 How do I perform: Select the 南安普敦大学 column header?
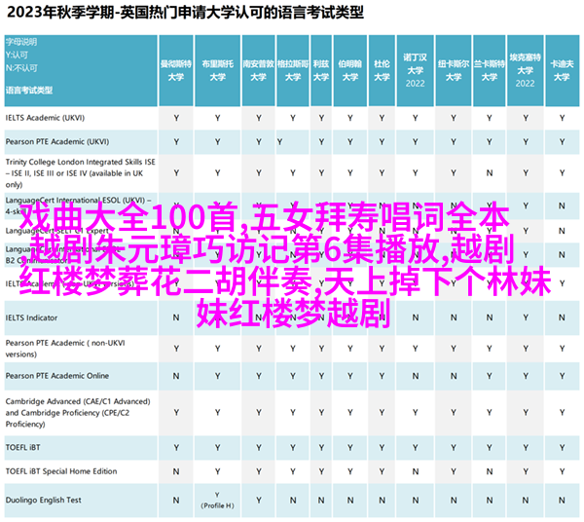pyautogui.click(x=259, y=70)
